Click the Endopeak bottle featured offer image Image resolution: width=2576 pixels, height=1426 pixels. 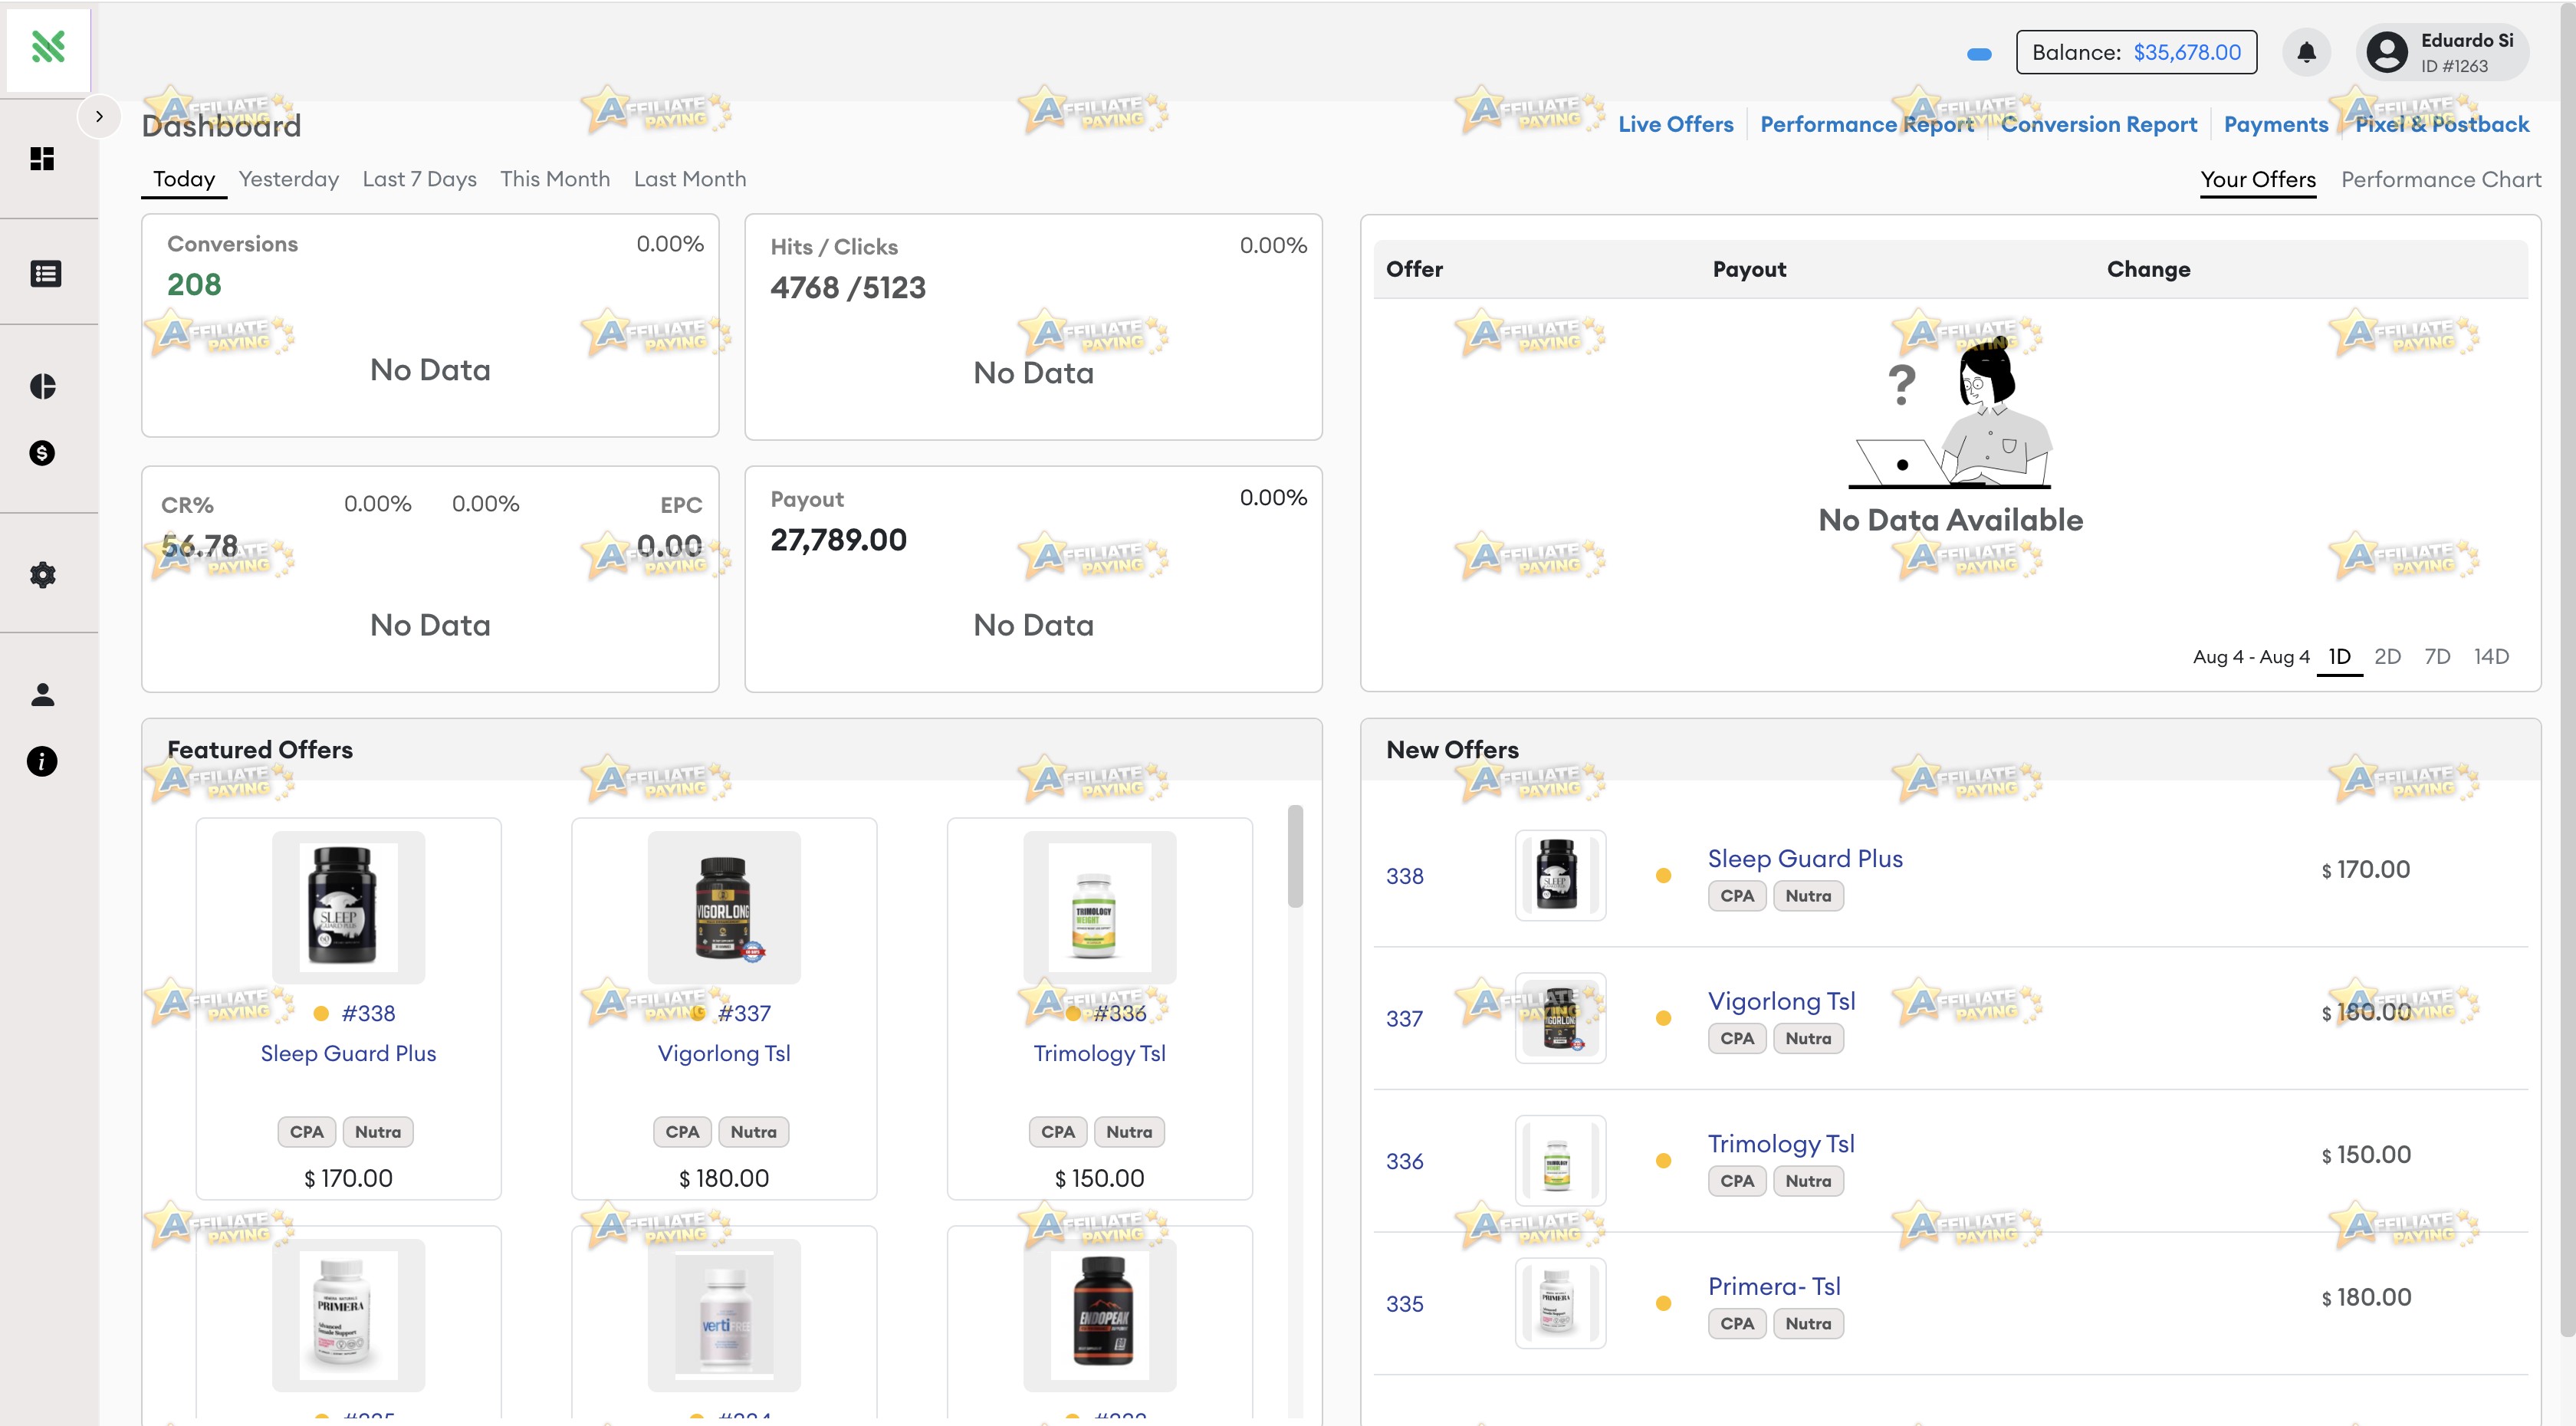click(x=1100, y=1315)
